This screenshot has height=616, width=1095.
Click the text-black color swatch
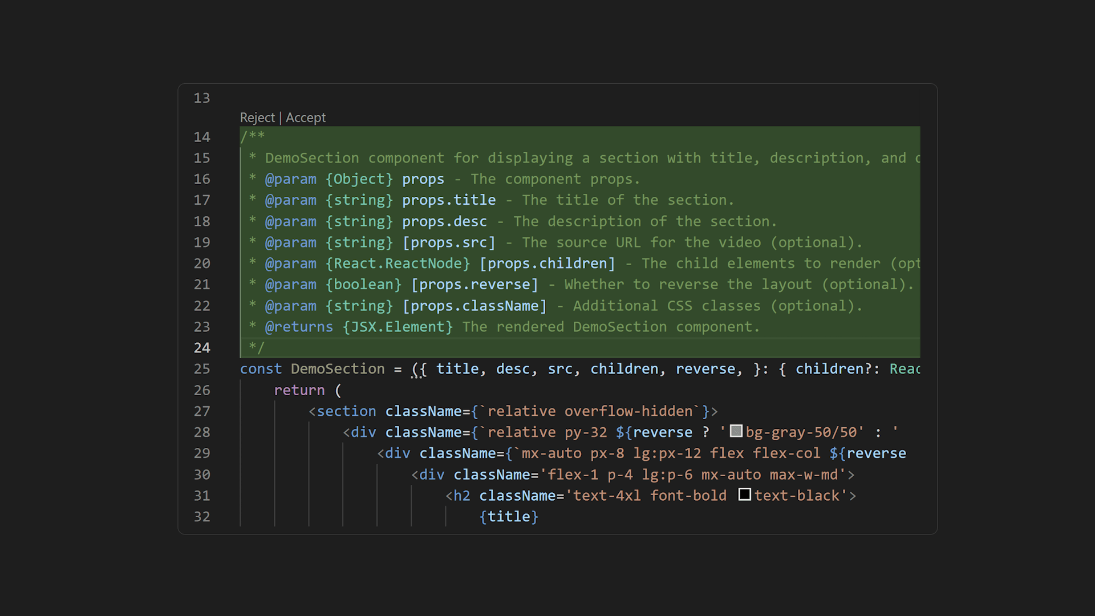coord(744,495)
